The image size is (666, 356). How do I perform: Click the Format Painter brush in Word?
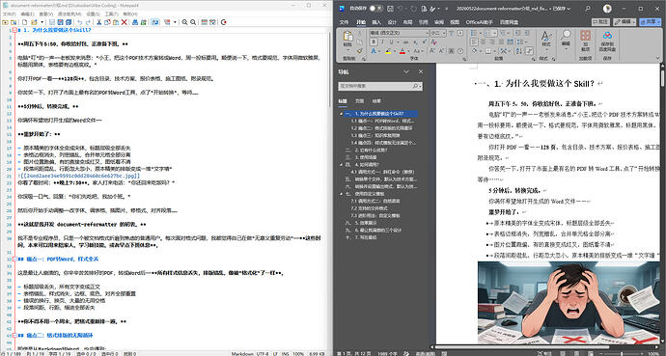(x=359, y=51)
